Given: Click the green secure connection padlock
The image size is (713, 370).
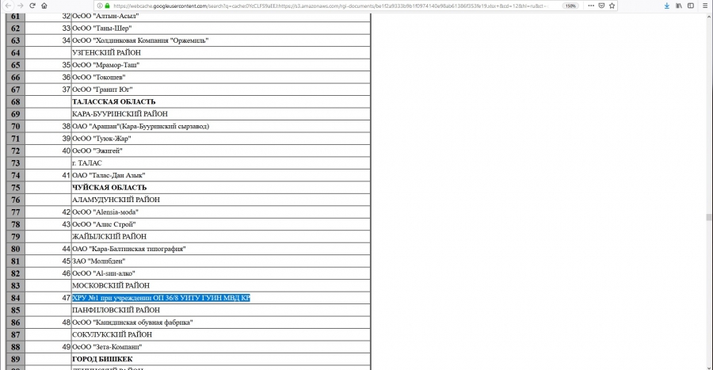Looking at the screenshot, I should (107, 6).
